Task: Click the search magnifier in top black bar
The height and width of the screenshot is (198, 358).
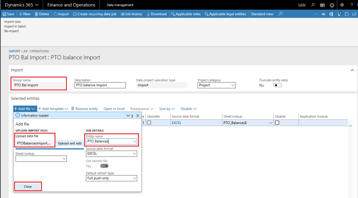Action: tap(313, 5)
